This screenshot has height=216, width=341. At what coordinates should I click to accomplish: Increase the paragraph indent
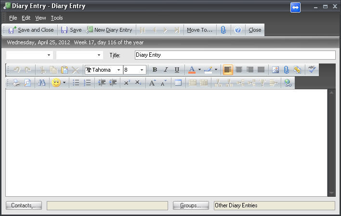113,83
